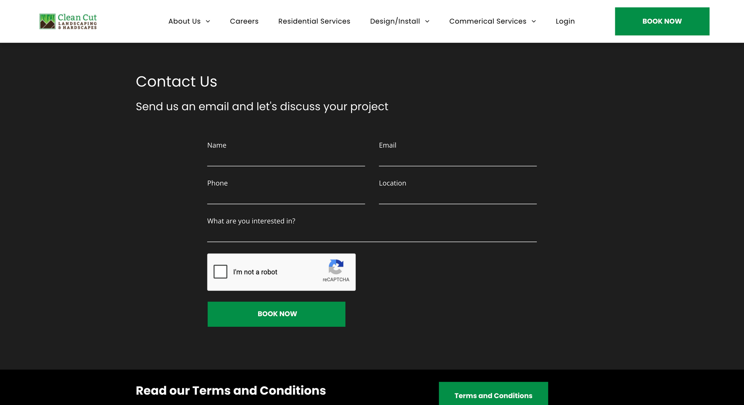This screenshot has width=744, height=405.
Task: Click the reCAPTCHA logo icon
Action: (x=336, y=267)
